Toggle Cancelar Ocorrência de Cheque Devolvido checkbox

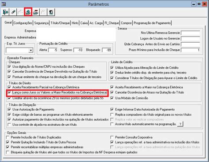point(9,71)
